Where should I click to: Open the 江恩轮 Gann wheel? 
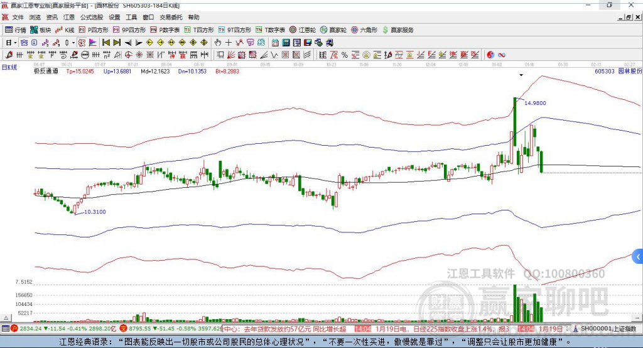tap(303, 30)
